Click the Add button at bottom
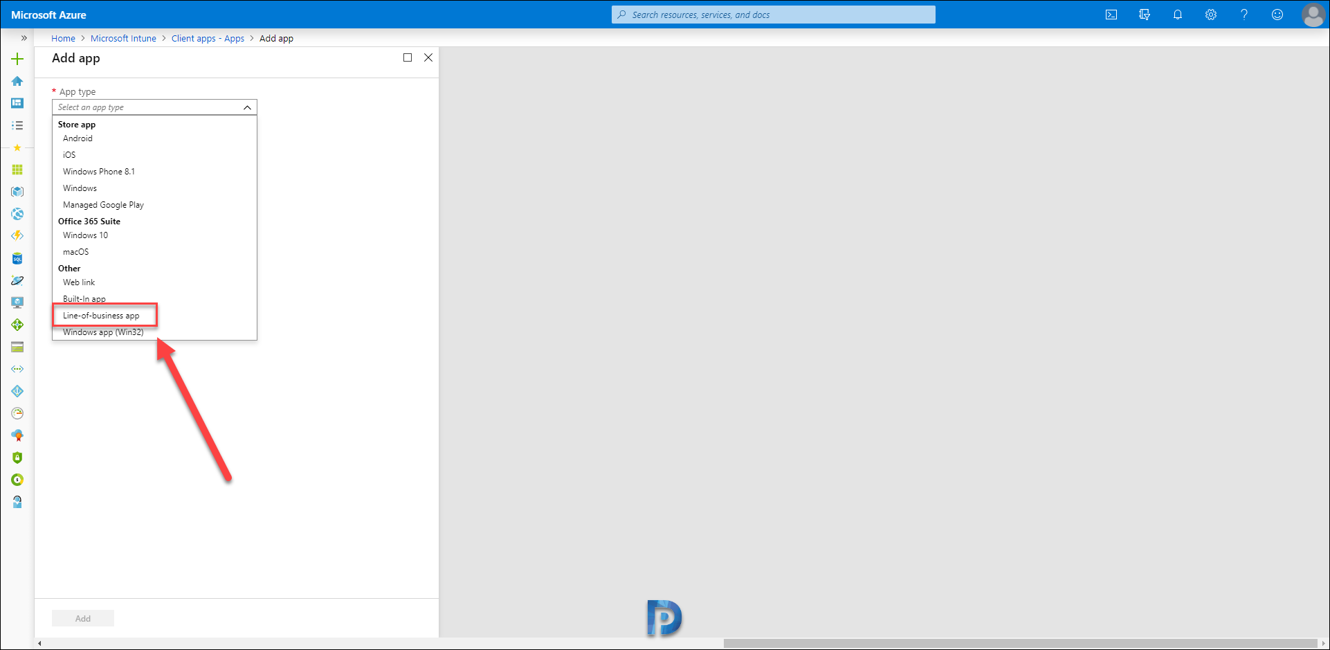This screenshot has width=1330, height=650. (x=83, y=618)
